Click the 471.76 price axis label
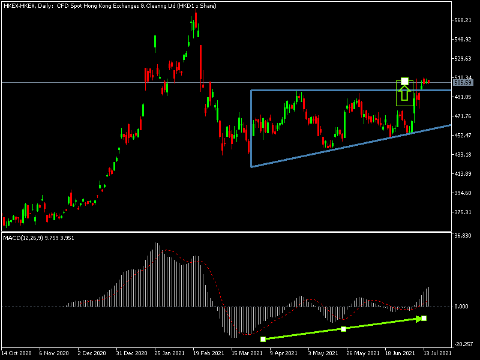The height and width of the screenshot is (360, 480). [463, 116]
